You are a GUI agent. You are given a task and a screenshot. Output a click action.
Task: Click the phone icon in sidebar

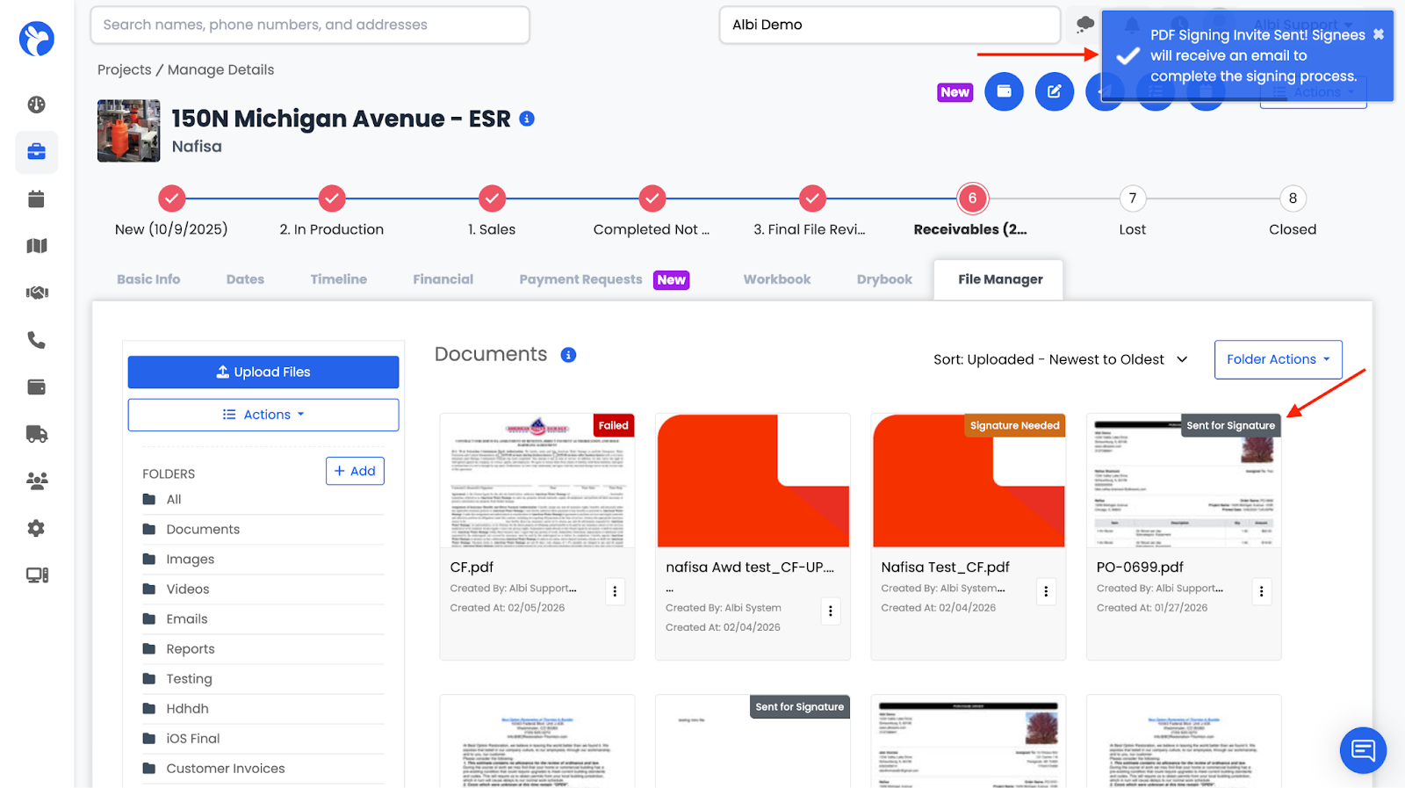[36, 340]
